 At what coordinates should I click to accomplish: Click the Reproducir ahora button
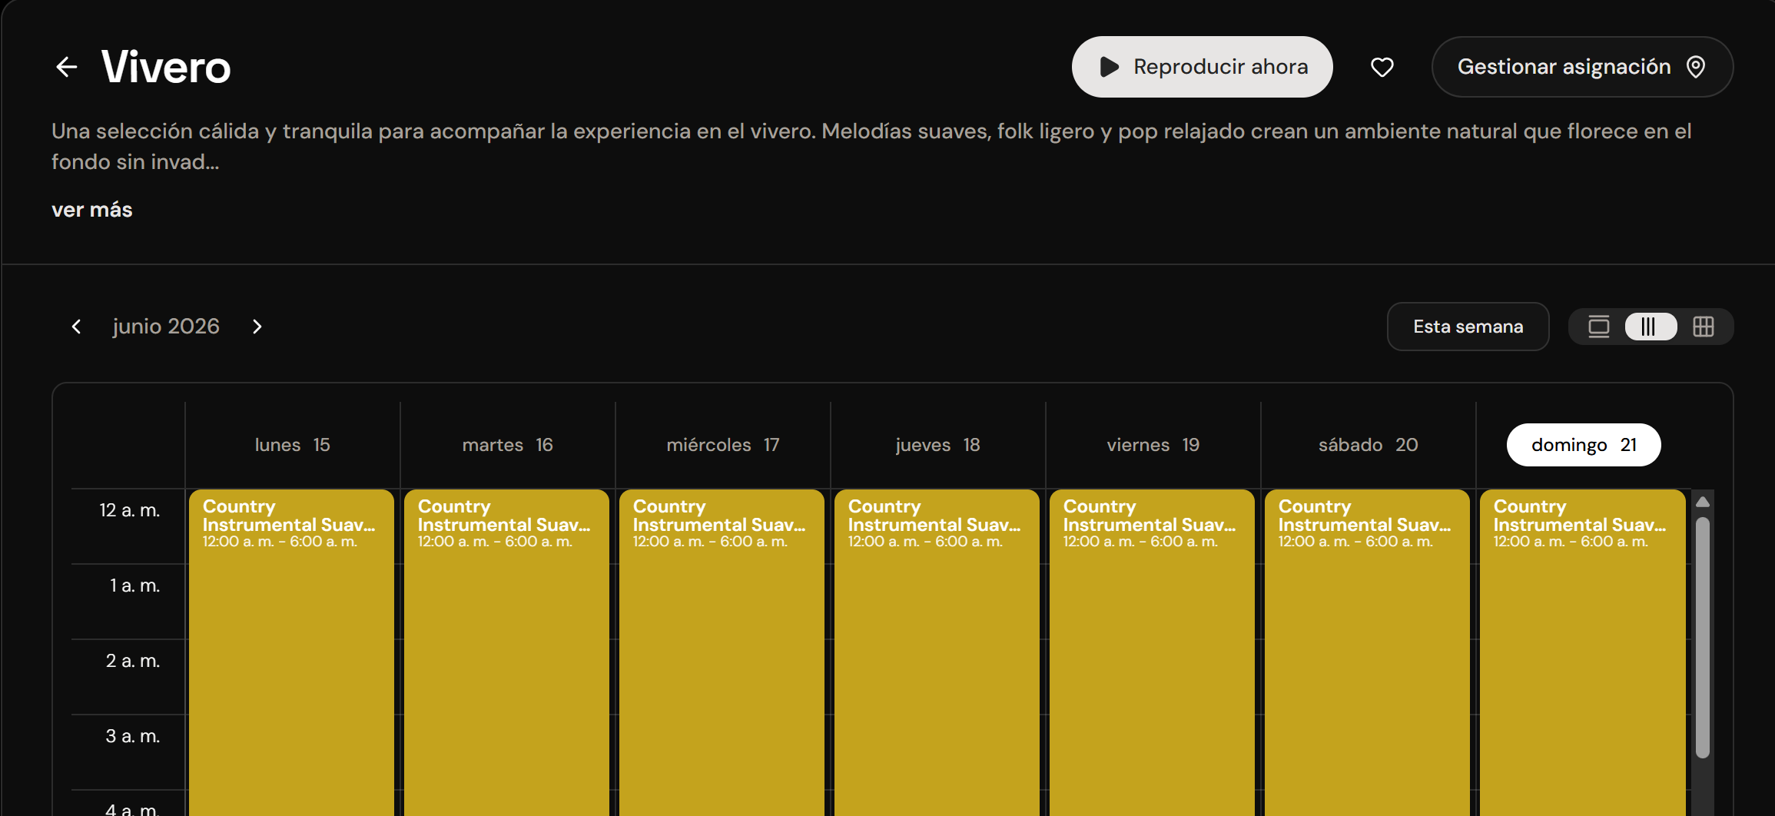point(1202,67)
